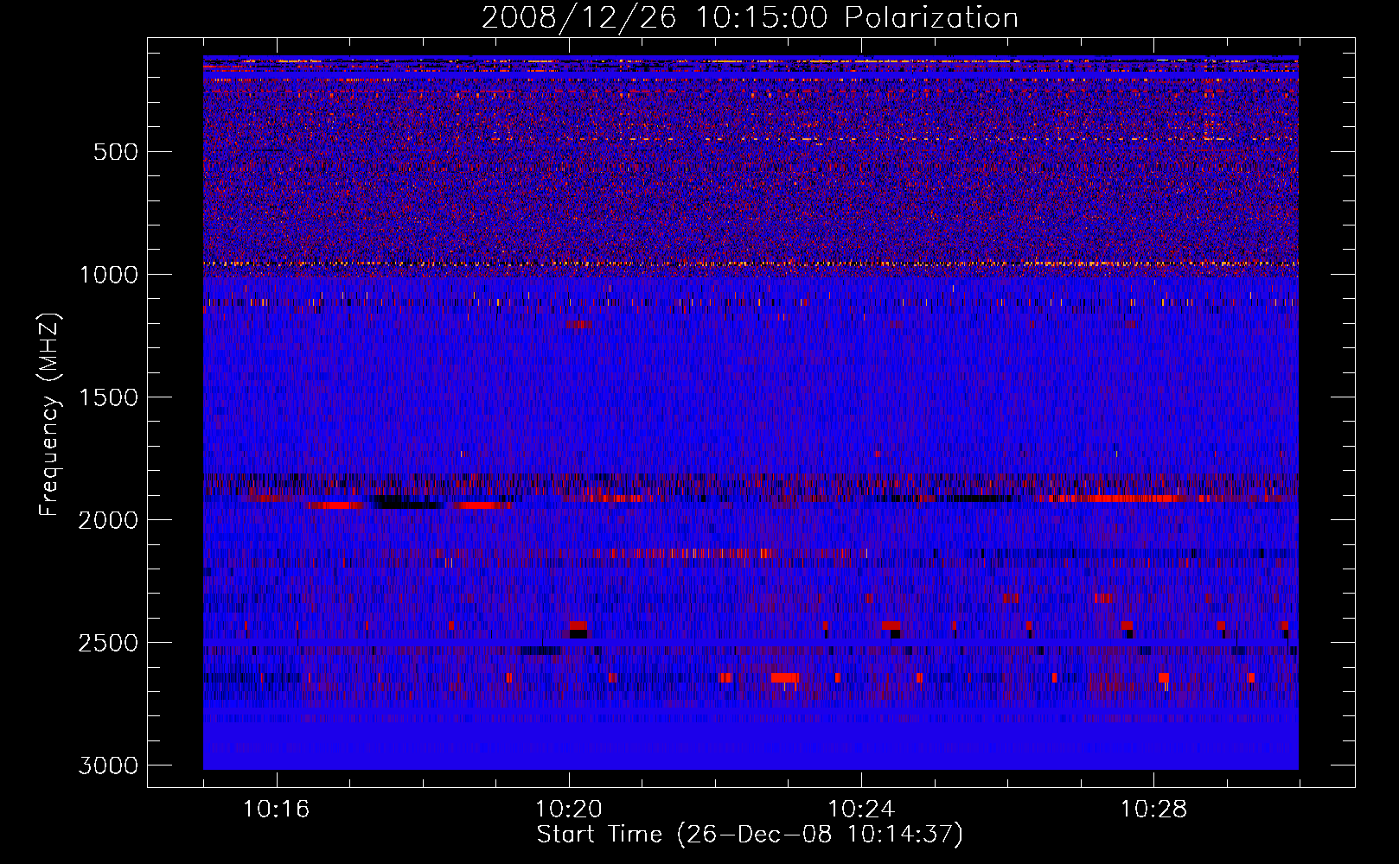Image resolution: width=1399 pixels, height=864 pixels.
Task: Click the 2500 frequency tick label
Action: pyautogui.click(x=108, y=643)
